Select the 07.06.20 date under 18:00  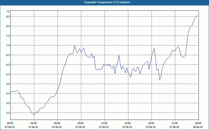151,127
